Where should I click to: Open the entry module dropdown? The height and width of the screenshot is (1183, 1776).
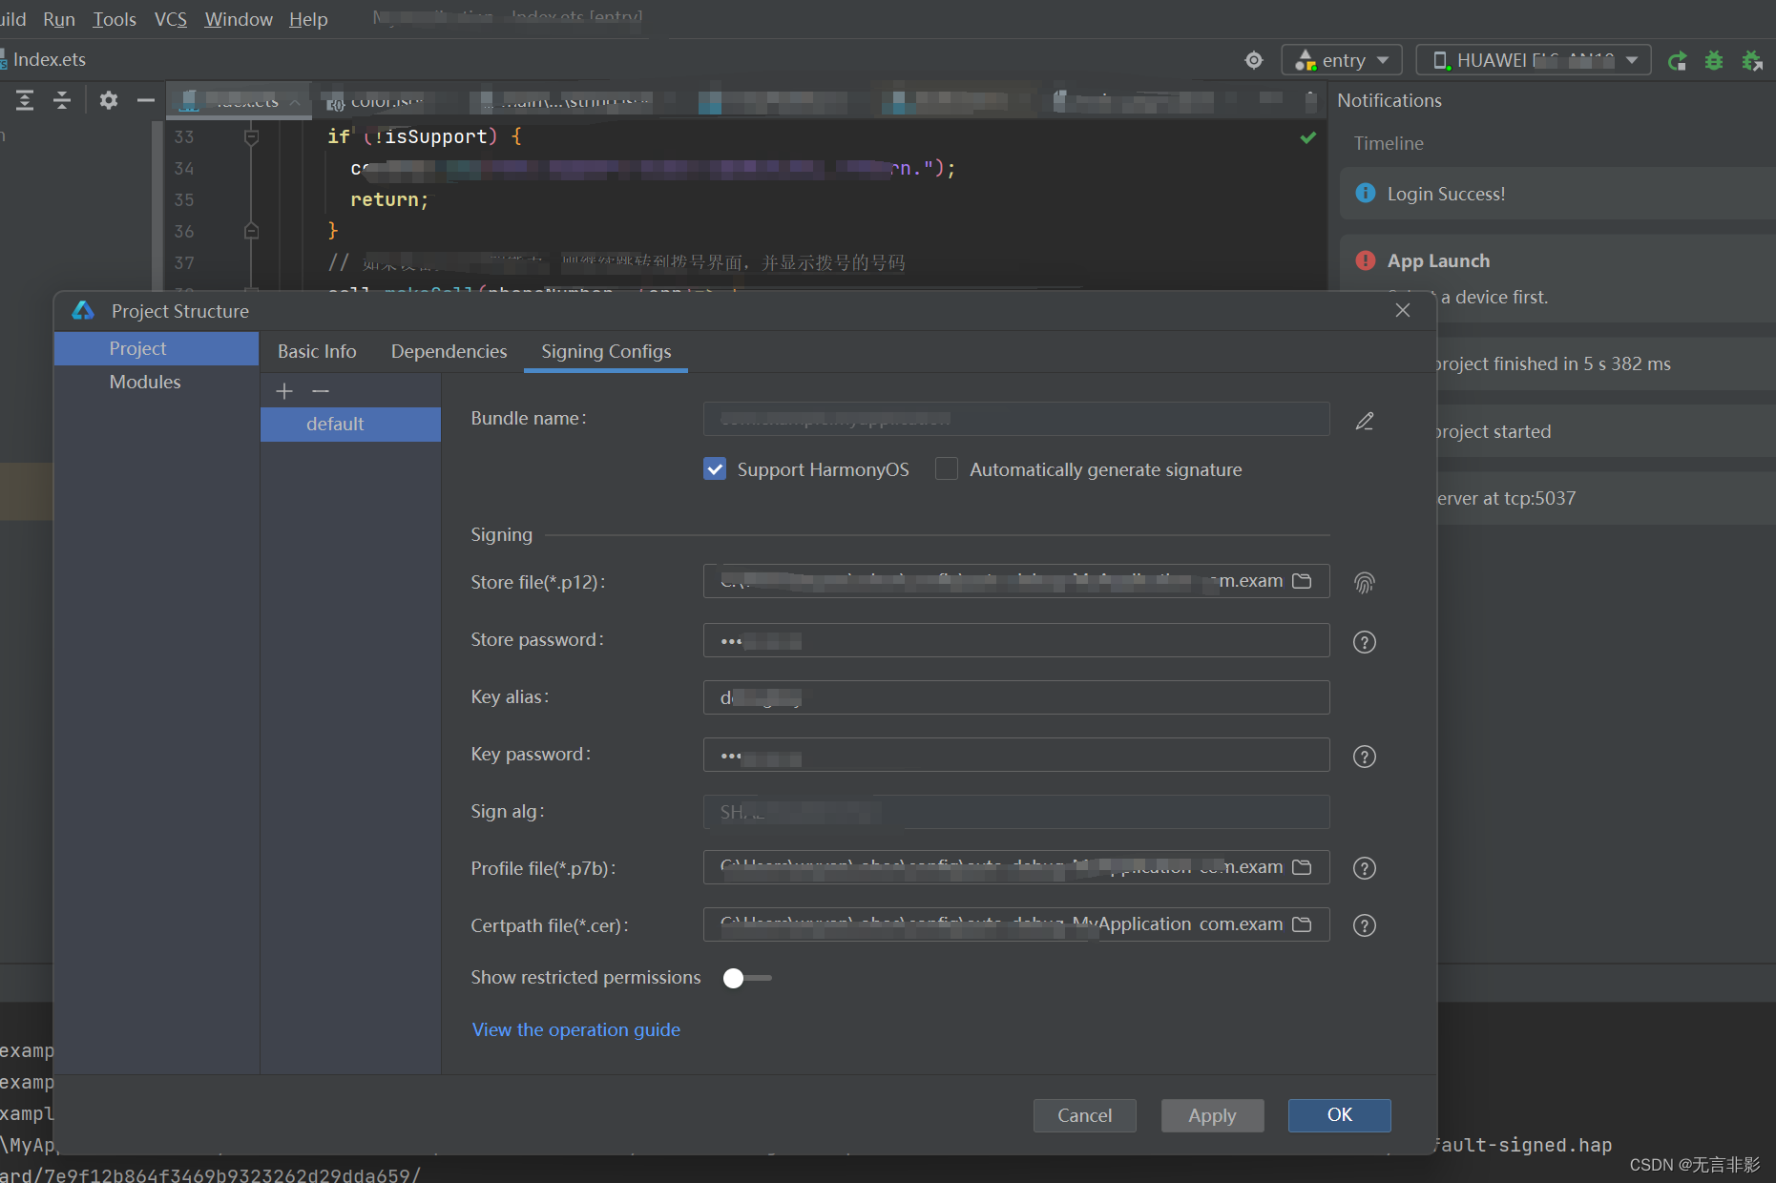coord(1342,60)
